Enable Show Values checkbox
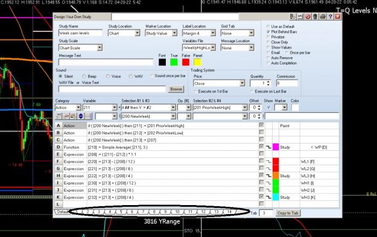 pyautogui.click(x=268, y=48)
